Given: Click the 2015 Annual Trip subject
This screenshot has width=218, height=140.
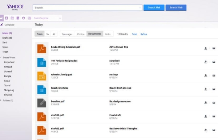Looking at the screenshot, I should [x=118, y=47].
